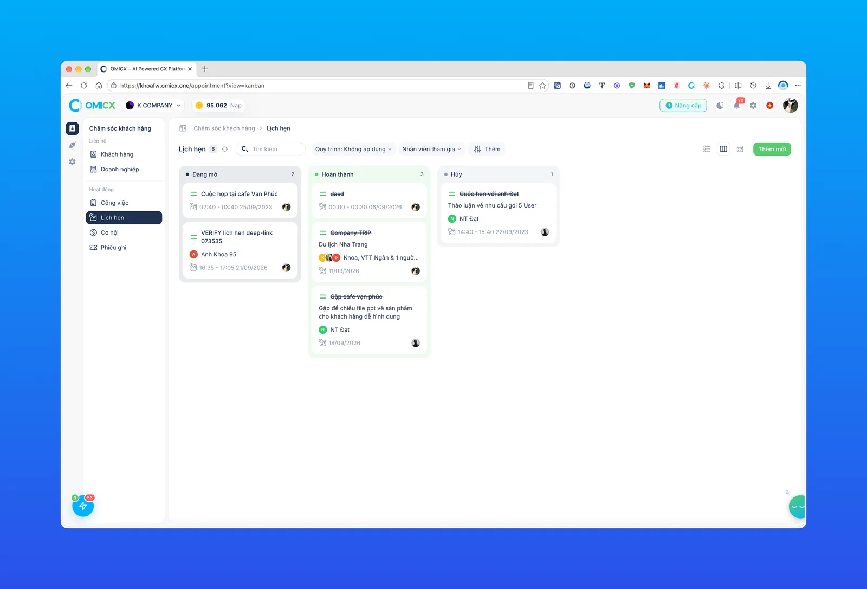The height and width of the screenshot is (589, 867).
Task: Open a new browser tab
Action: pos(205,69)
